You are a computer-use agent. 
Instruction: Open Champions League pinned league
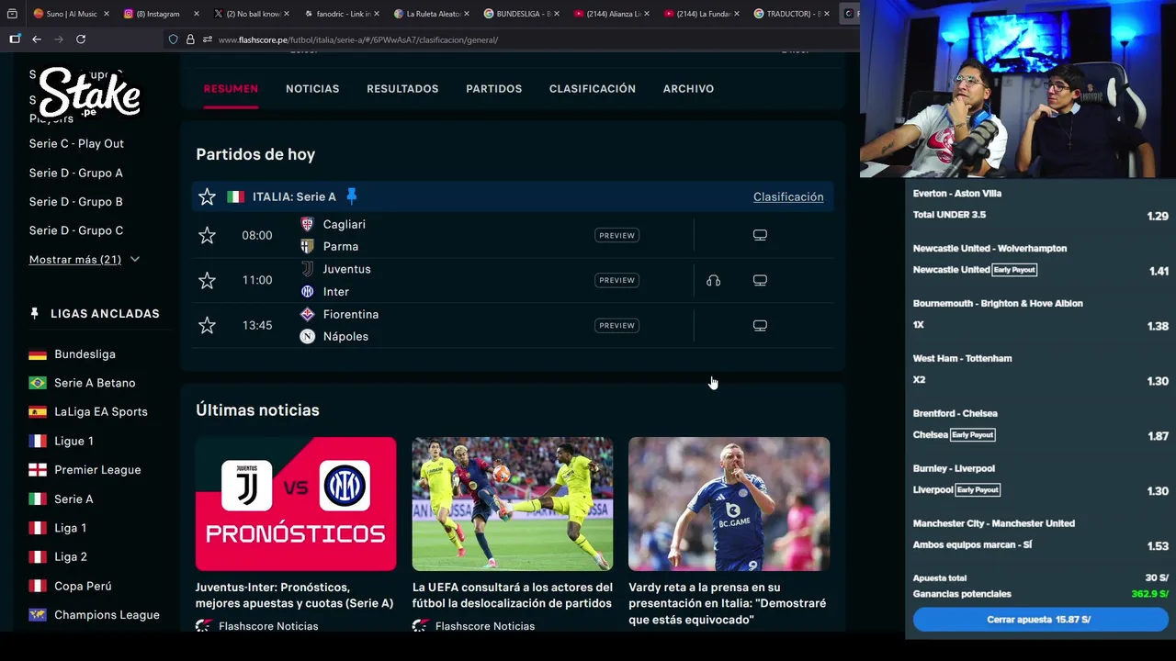click(x=107, y=615)
